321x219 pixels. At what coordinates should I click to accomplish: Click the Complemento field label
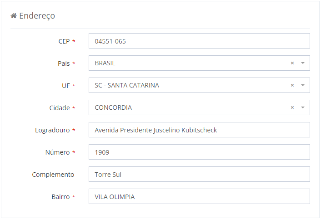[53, 174]
